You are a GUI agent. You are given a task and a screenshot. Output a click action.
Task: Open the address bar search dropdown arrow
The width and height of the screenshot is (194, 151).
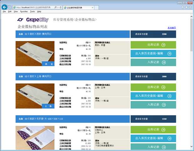click(x=58, y=7)
